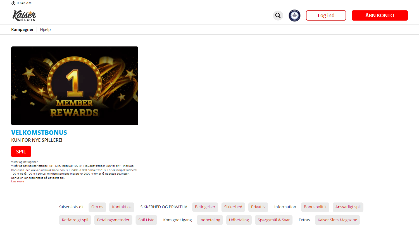419x235 pixels.
Task: Open the Kontakt os footer link
Action: [122, 207]
